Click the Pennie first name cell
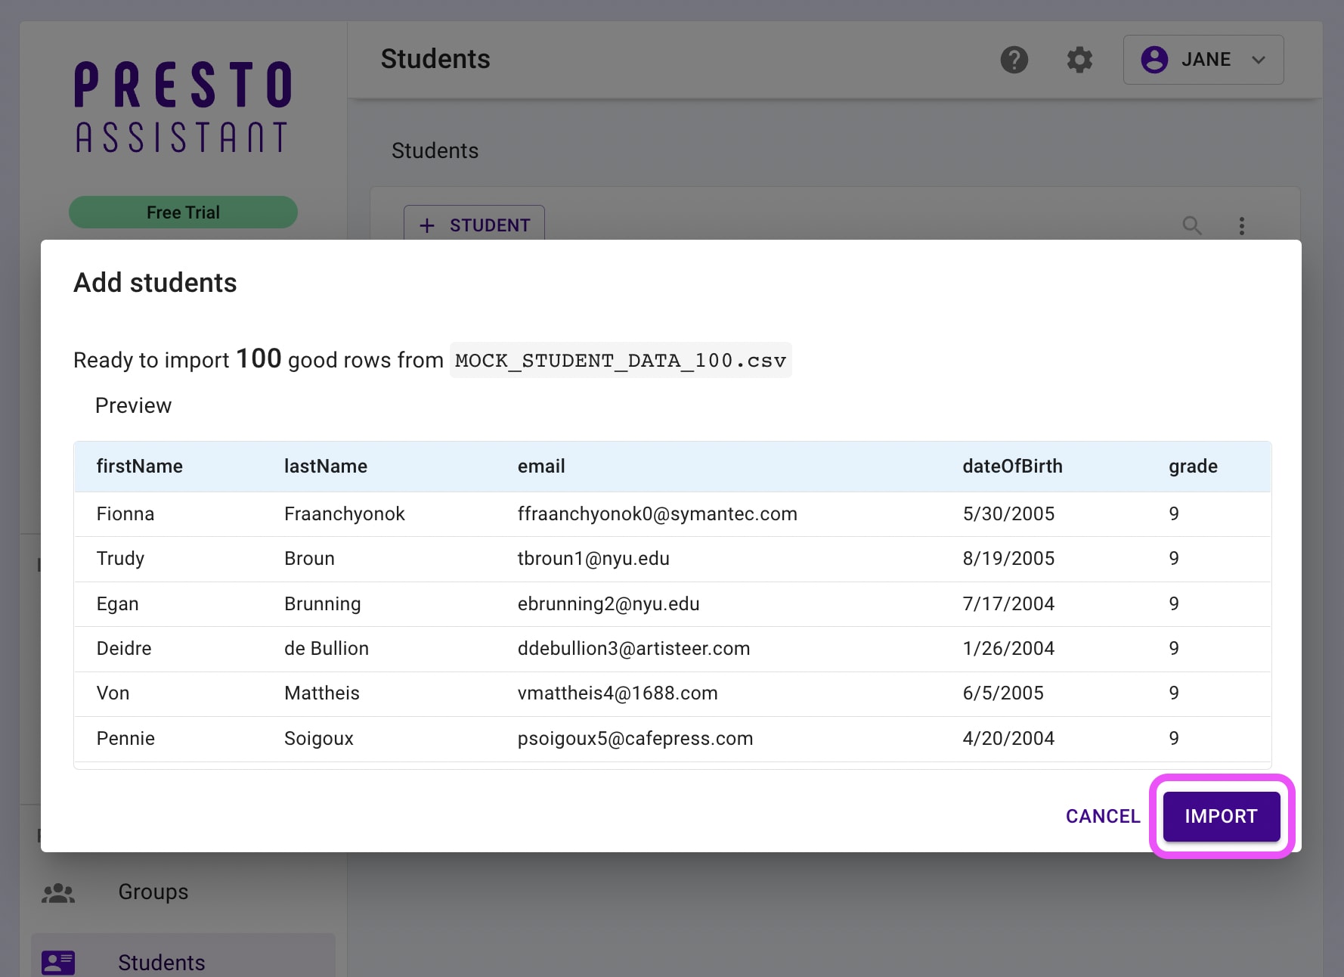1344x977 pixels. point(125,739)
